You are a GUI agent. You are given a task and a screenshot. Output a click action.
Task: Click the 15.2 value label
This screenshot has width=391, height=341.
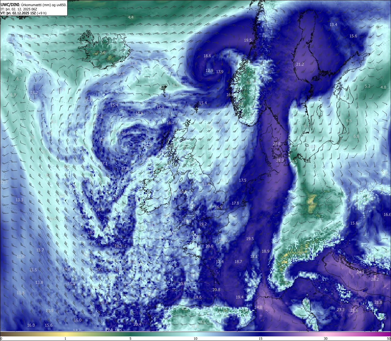71,284
